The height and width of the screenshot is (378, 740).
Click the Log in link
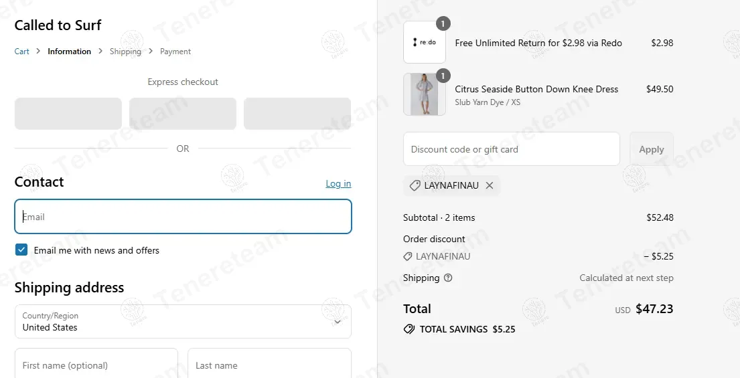[338, 183]
